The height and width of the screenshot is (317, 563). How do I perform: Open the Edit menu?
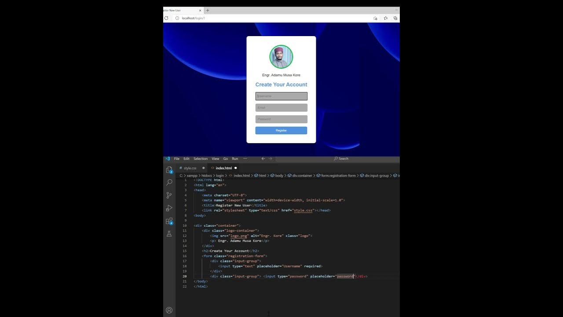coord(186,158)
